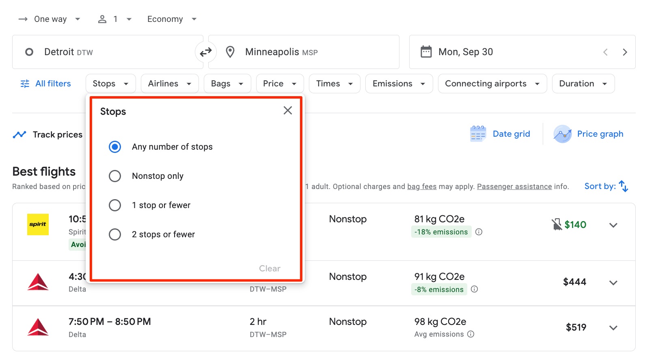Edit the Detroit DTW origin field
This screenshot has width=656, height=361.
108,52
